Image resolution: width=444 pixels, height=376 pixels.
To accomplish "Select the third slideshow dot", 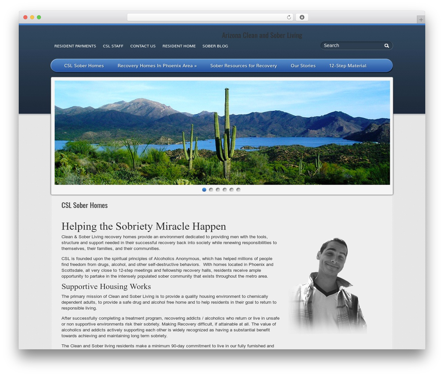I will [218, 190].
